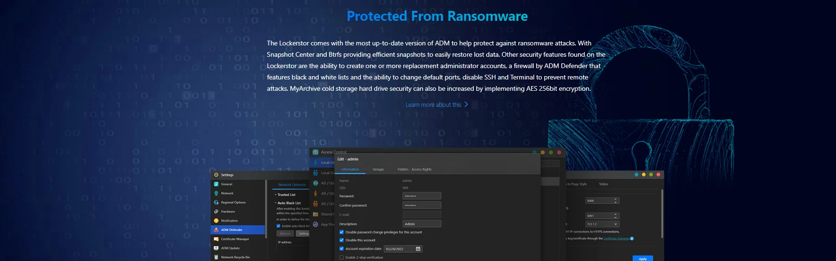This screenshot has height=261, width=836.
Task: Select the ADM Update icon in sidebar
Action: click(216, 248)
